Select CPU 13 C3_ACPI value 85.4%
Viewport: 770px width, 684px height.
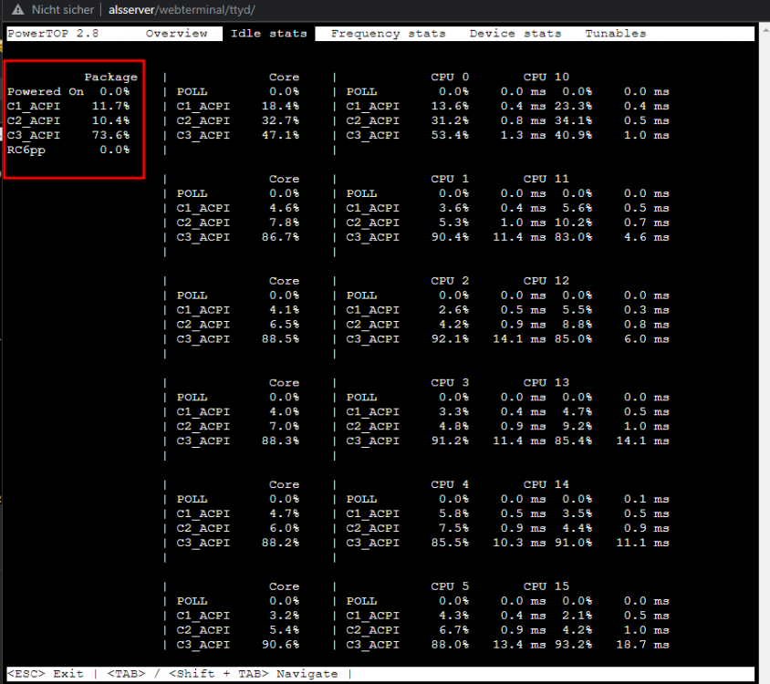click(573, 440)
